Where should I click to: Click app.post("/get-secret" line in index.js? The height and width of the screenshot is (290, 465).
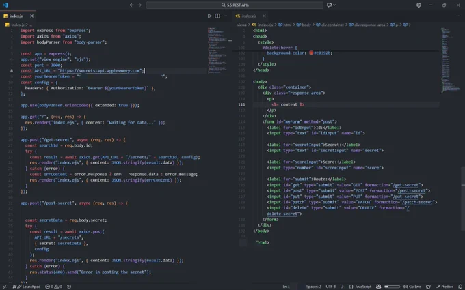click(73, 140)
